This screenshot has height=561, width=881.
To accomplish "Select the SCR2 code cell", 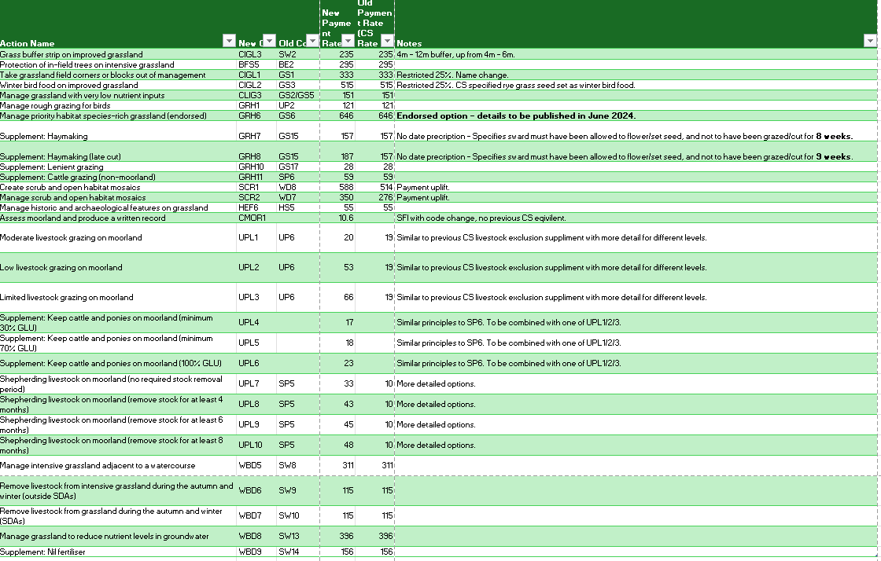I will coord(256,197).
